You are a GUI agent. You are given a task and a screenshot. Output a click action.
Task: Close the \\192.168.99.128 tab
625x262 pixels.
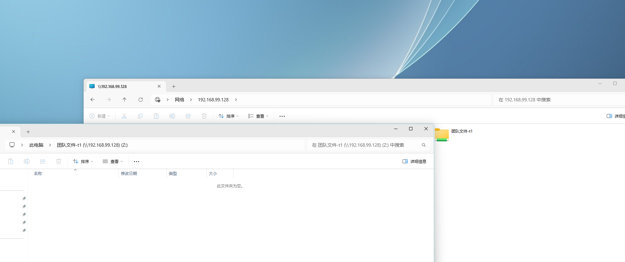pos(159,86)
